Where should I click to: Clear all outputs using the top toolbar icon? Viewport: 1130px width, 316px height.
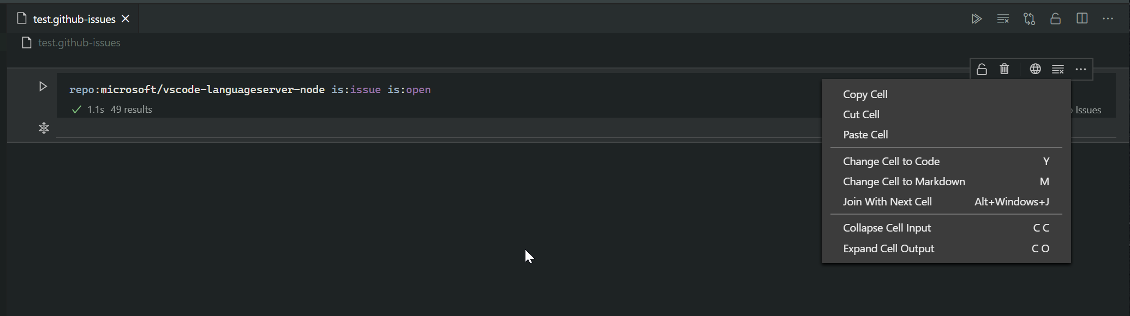tap(1003, 19)
